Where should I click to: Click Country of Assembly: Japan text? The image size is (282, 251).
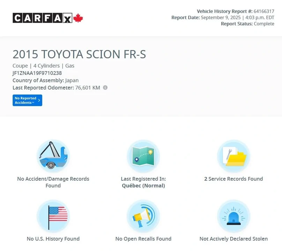45,80
